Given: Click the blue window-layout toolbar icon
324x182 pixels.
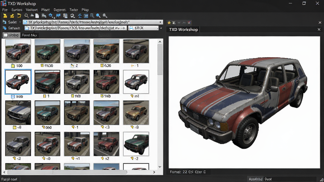Looking at the screenshot, I should pyautogui.click(x=86, y=16).
